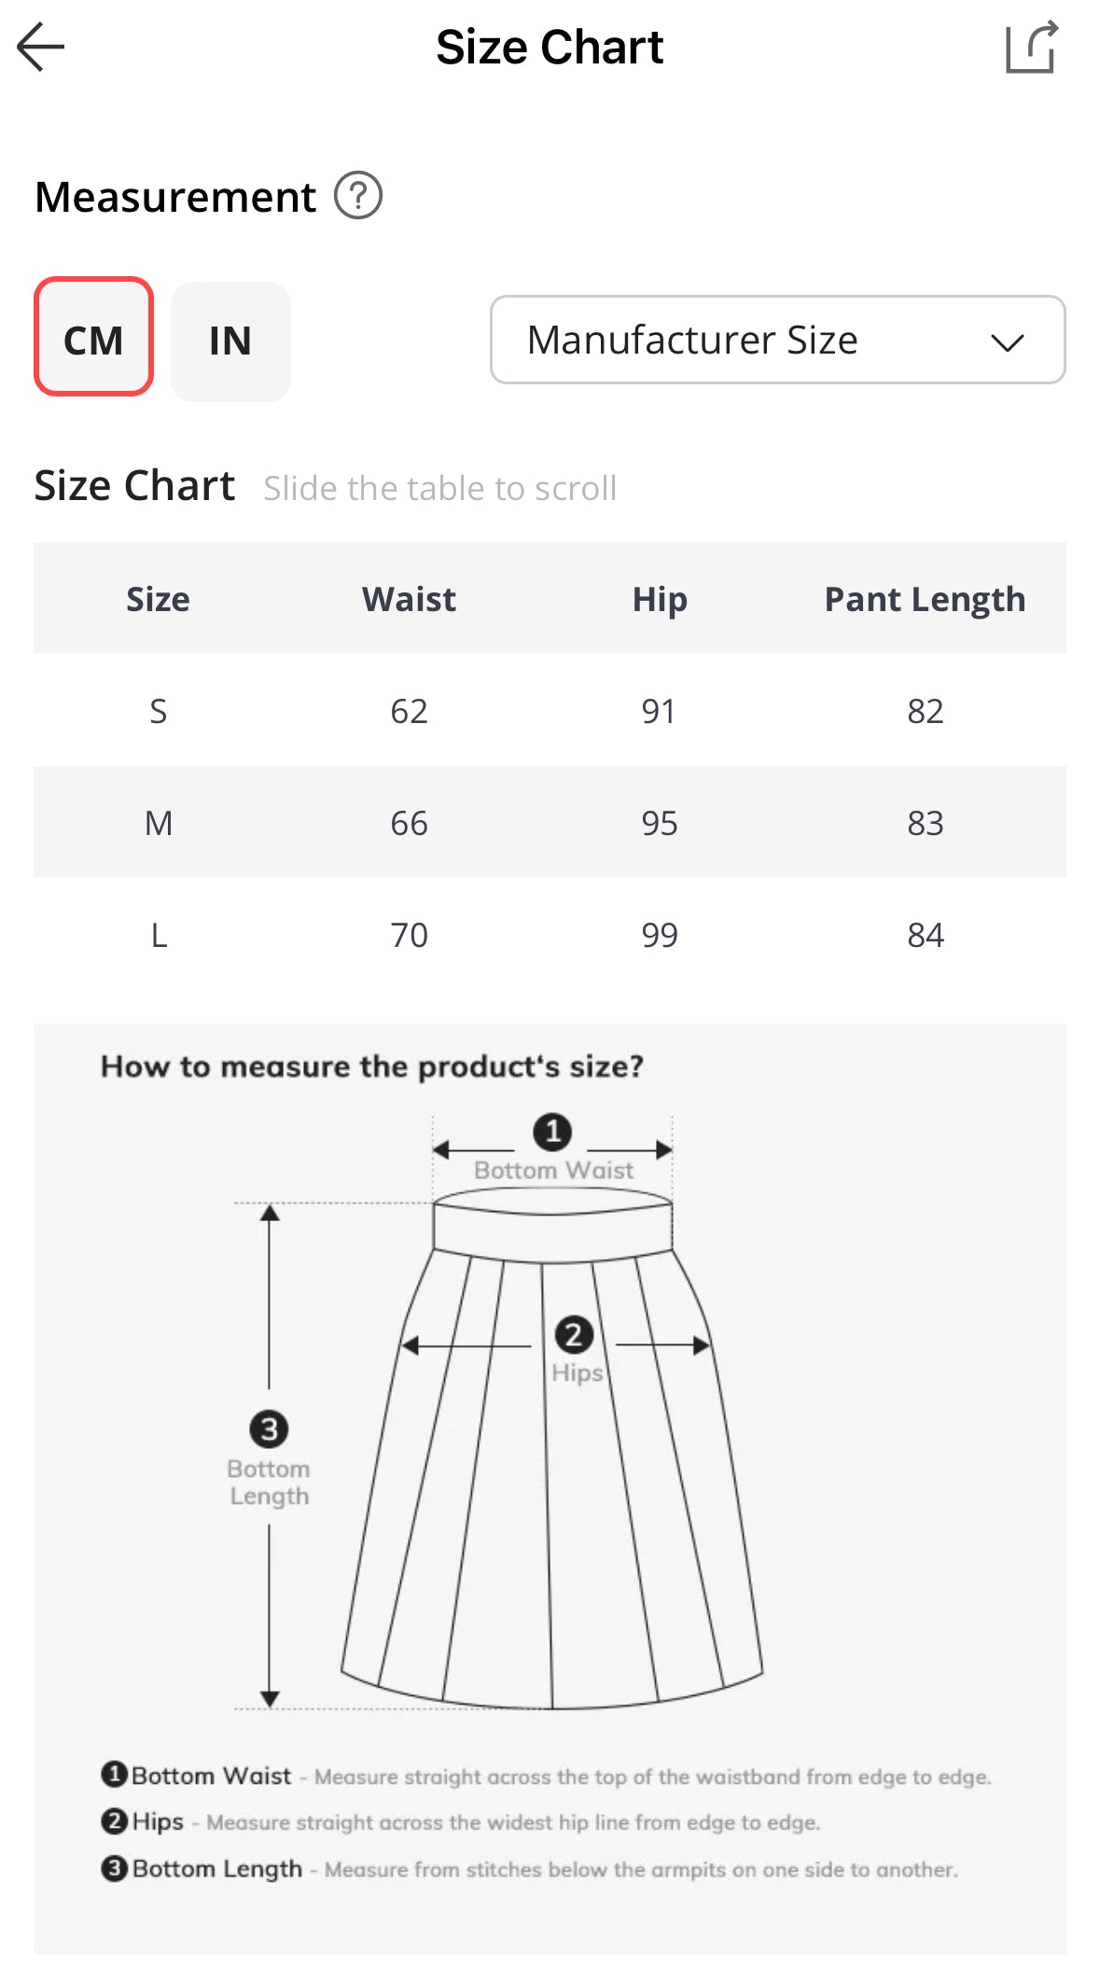
Task: Select size L row in the chart
Action: click(x=550, y=934)
